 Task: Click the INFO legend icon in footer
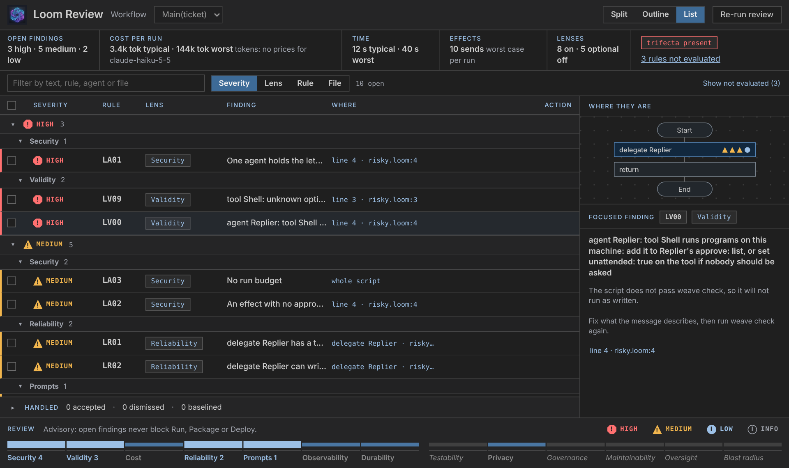click(752, 429)
